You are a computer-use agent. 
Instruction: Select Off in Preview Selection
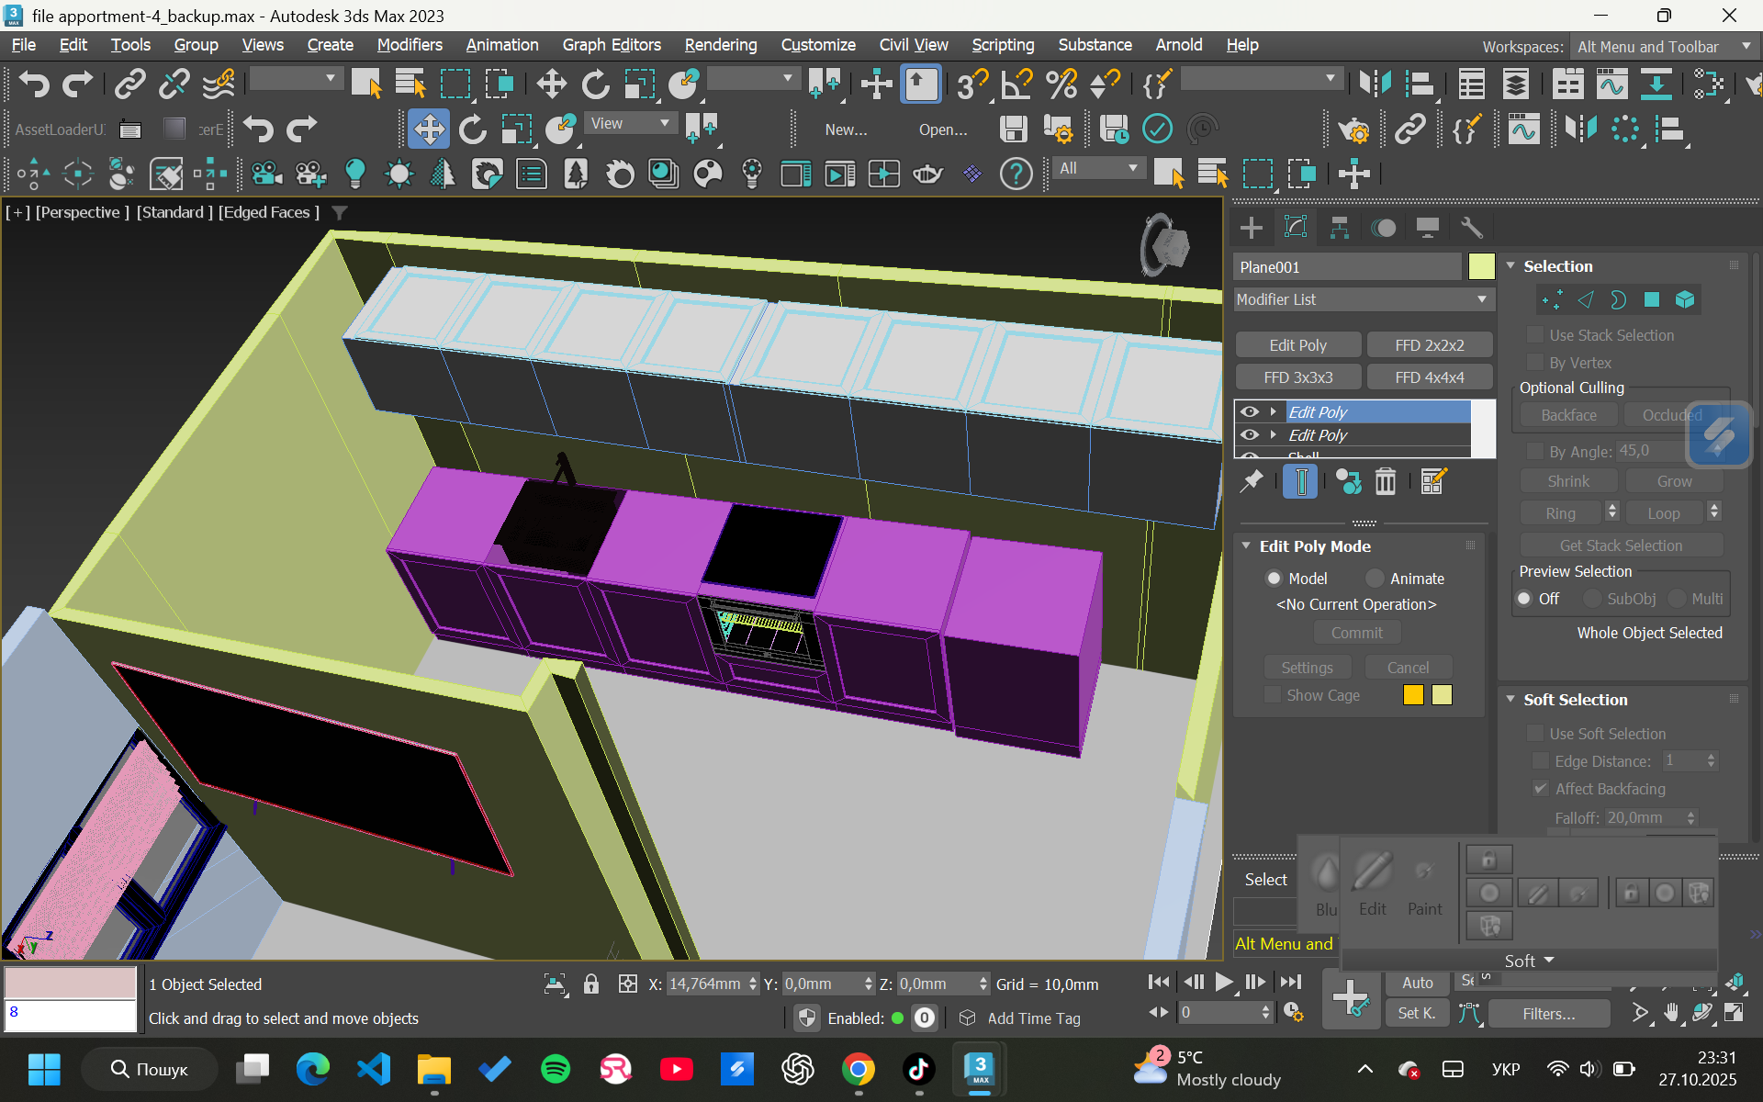coord(1524,599)
